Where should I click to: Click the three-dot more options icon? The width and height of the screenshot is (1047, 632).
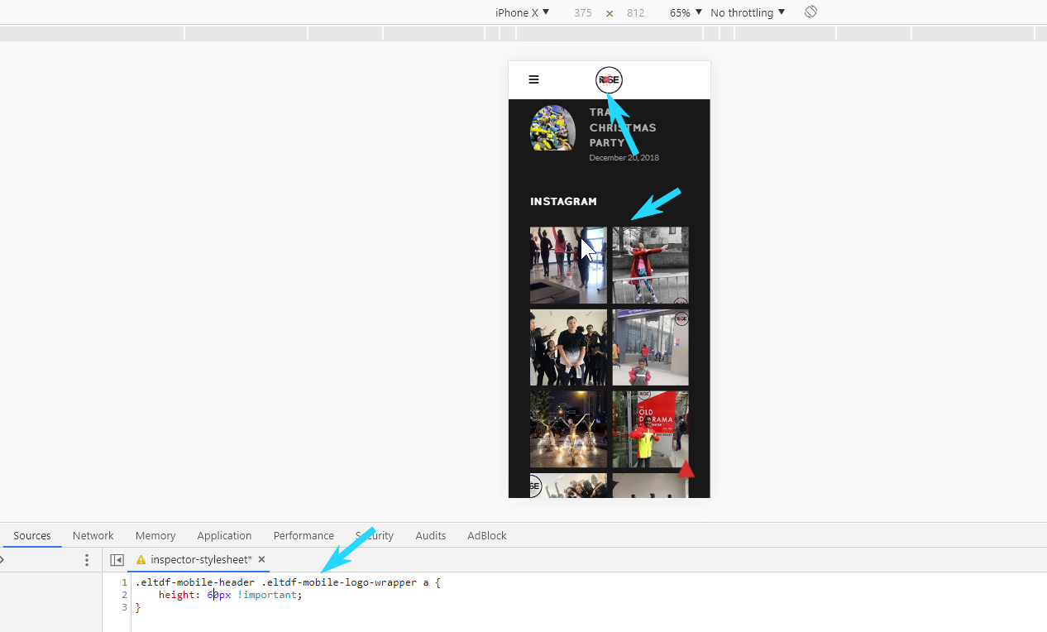pyautogui.click(x=87, y=560)
